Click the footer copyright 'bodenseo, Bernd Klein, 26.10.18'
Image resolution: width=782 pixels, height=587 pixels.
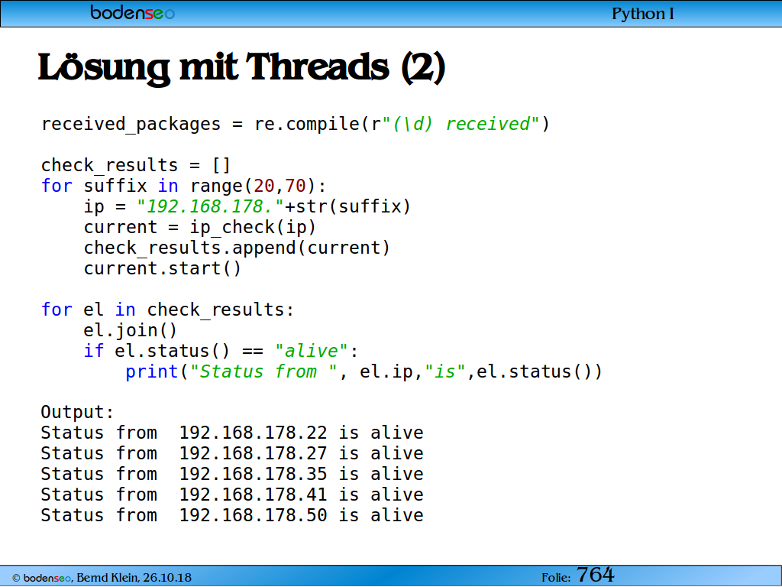click(102, 578)
